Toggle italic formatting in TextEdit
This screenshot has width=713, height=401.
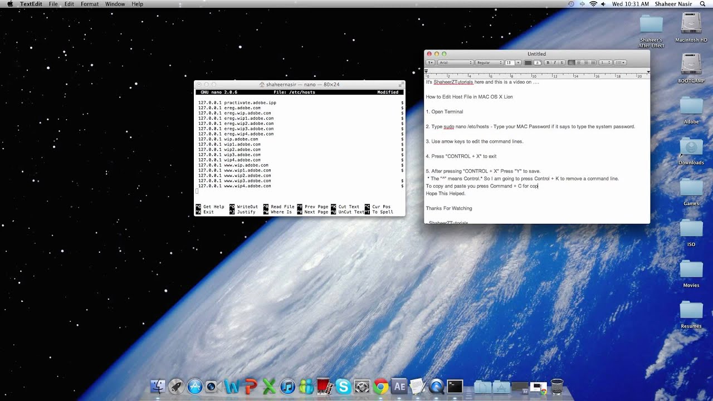click(x=555, y=62)
